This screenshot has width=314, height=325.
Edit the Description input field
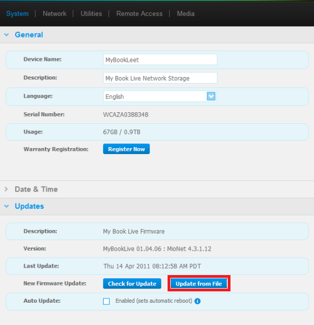(160, 78)
